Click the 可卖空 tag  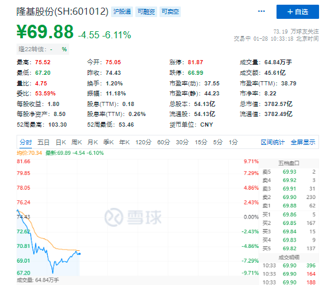pos(170,12)
